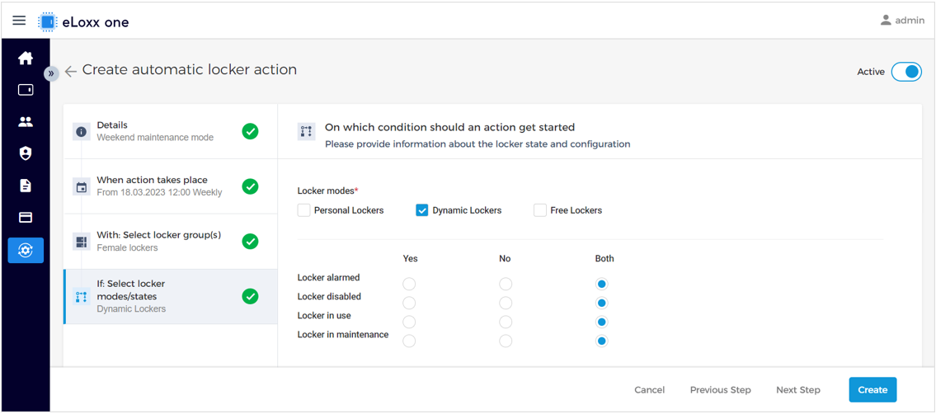
Task: Select Both for Locker in use
Action: pyautogui.click(x=602, y=322)
